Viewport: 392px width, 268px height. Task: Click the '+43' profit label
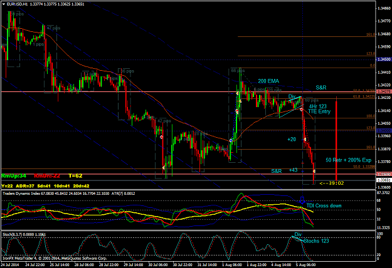click(294, 170)
